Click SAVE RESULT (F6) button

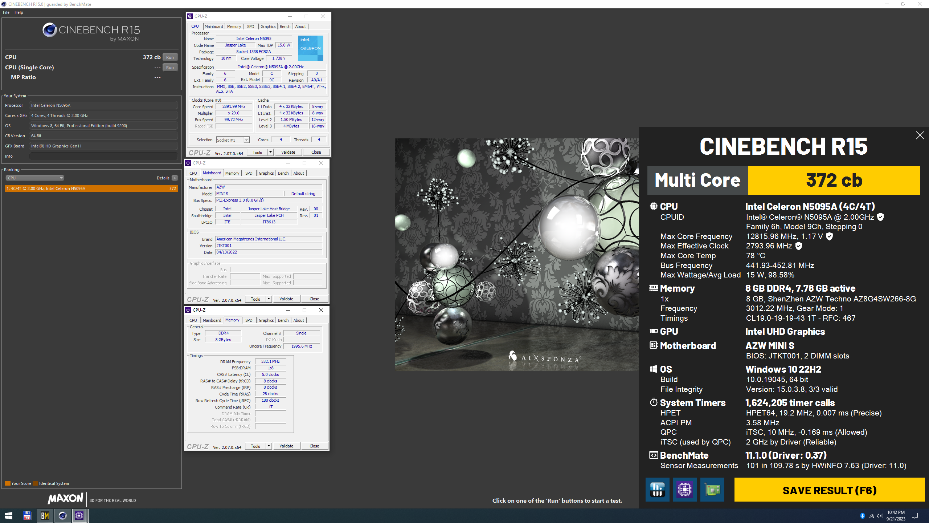click(830, 490)
